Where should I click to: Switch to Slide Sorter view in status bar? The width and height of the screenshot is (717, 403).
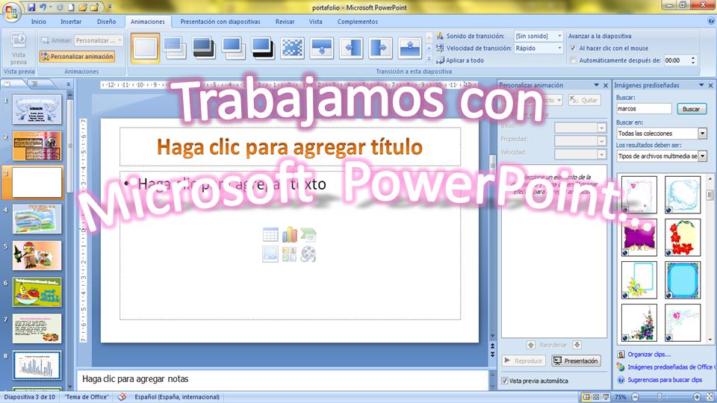click(x=596, y=397)
